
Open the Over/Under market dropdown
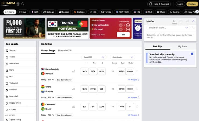122,57
